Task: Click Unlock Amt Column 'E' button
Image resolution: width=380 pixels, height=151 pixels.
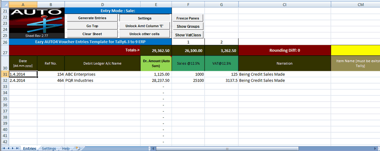Action: [145, 26]
